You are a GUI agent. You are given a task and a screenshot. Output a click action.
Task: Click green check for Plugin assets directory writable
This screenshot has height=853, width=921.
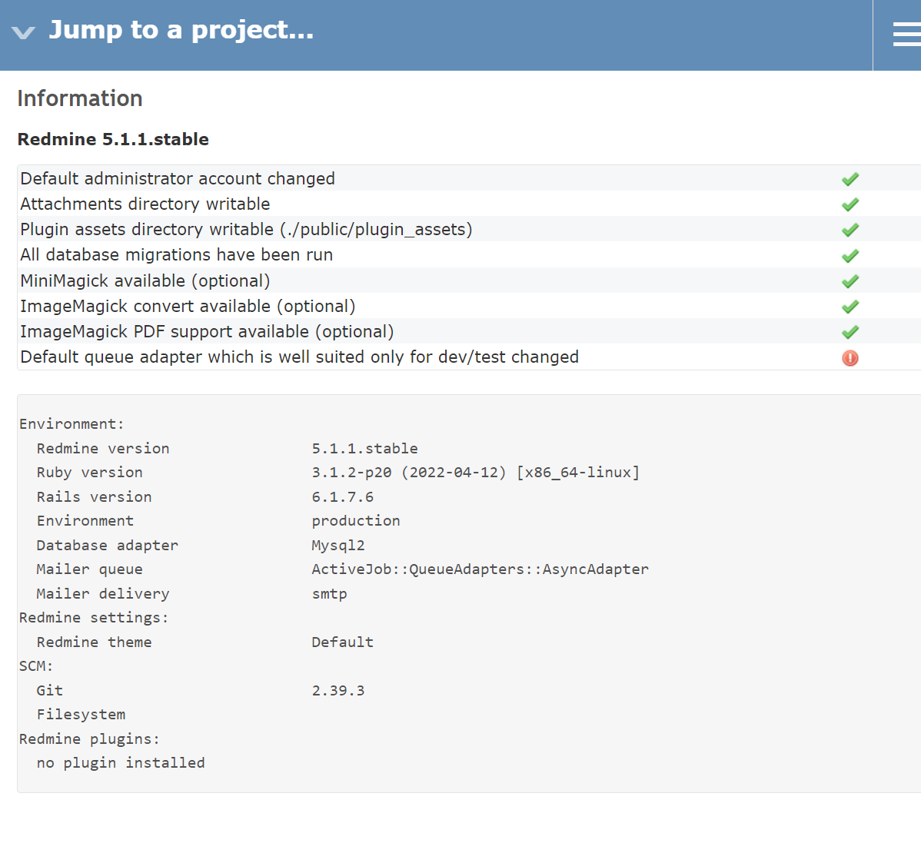coord(850,230)
